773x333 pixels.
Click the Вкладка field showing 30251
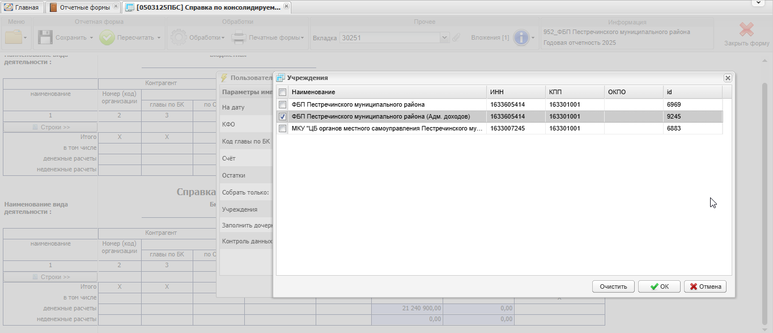tap(389, 38)
